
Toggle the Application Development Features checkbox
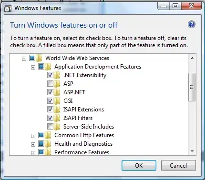click(41, 67)
